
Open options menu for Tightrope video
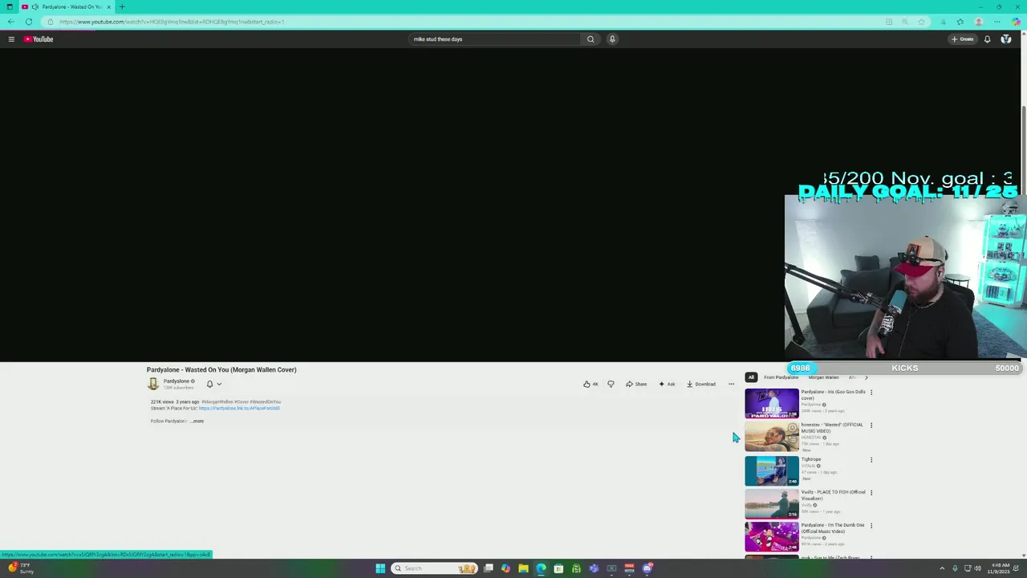[x=871, y=460]
